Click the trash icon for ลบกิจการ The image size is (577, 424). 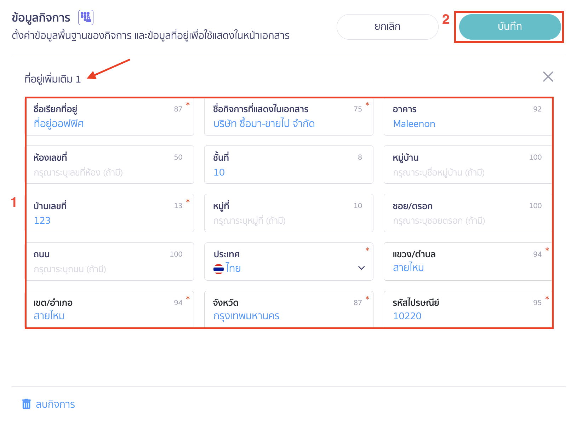(x=27, y=404)
